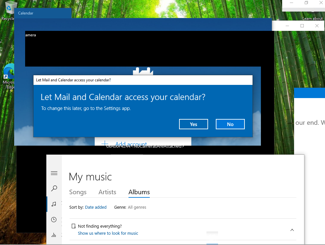The height and width of the screenshot is (245, 325).
Task: Click the Add account option
Action: 131,143
